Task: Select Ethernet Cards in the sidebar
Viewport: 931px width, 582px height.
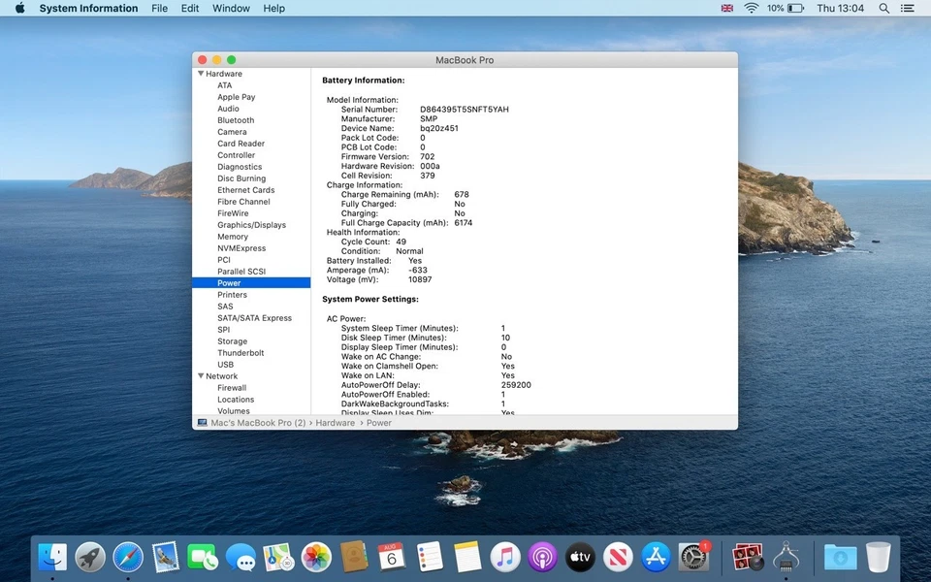Action: (x=245, y=190)
